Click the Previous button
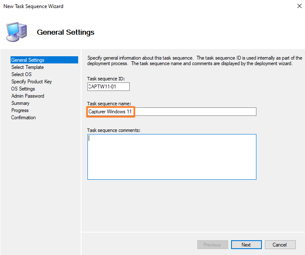 point(212,245)
